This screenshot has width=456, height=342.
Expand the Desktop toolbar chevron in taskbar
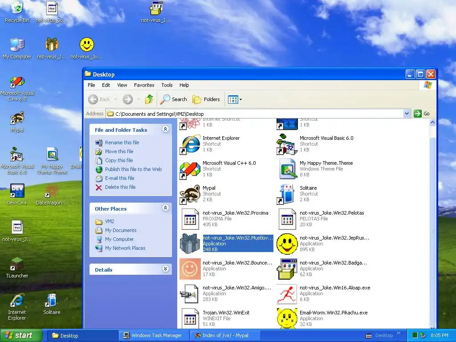(x=399, y=333)
